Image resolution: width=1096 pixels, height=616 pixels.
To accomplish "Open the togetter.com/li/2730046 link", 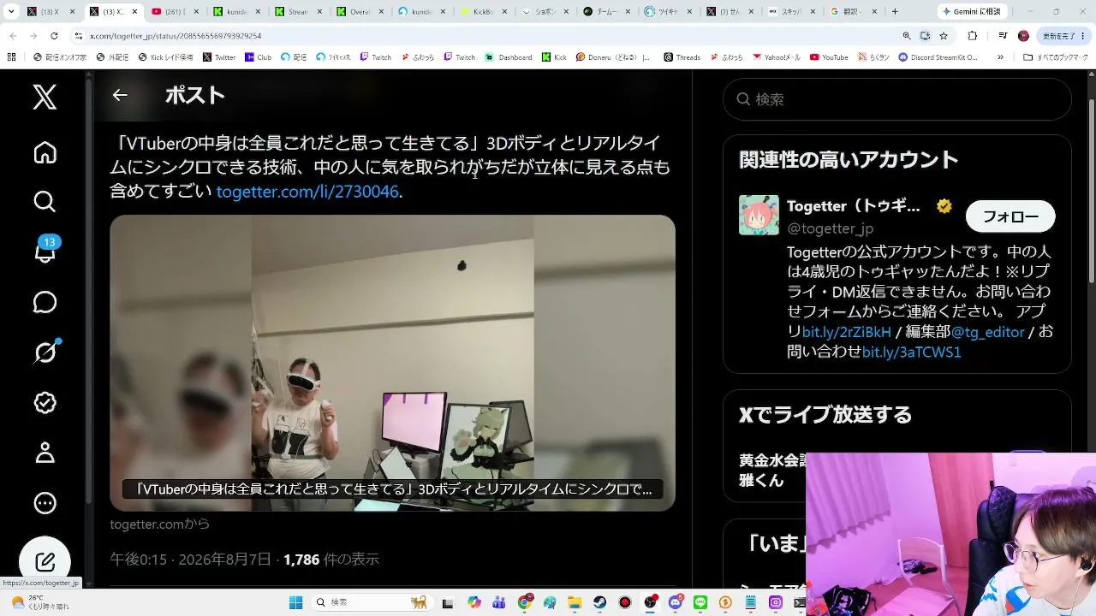I will (x=307, y=192).
